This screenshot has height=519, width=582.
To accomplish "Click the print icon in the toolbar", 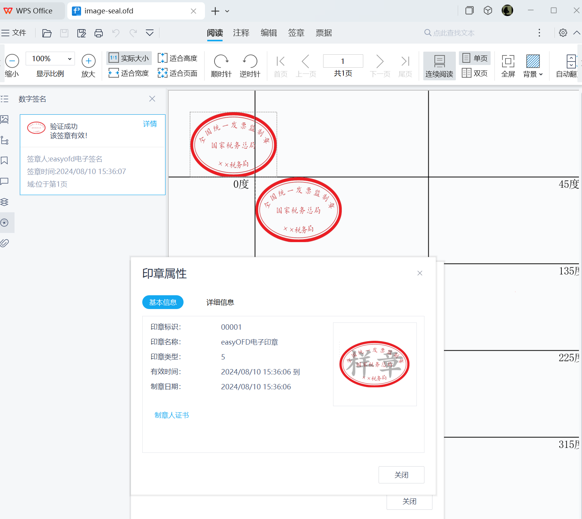I will coord(99,33).
